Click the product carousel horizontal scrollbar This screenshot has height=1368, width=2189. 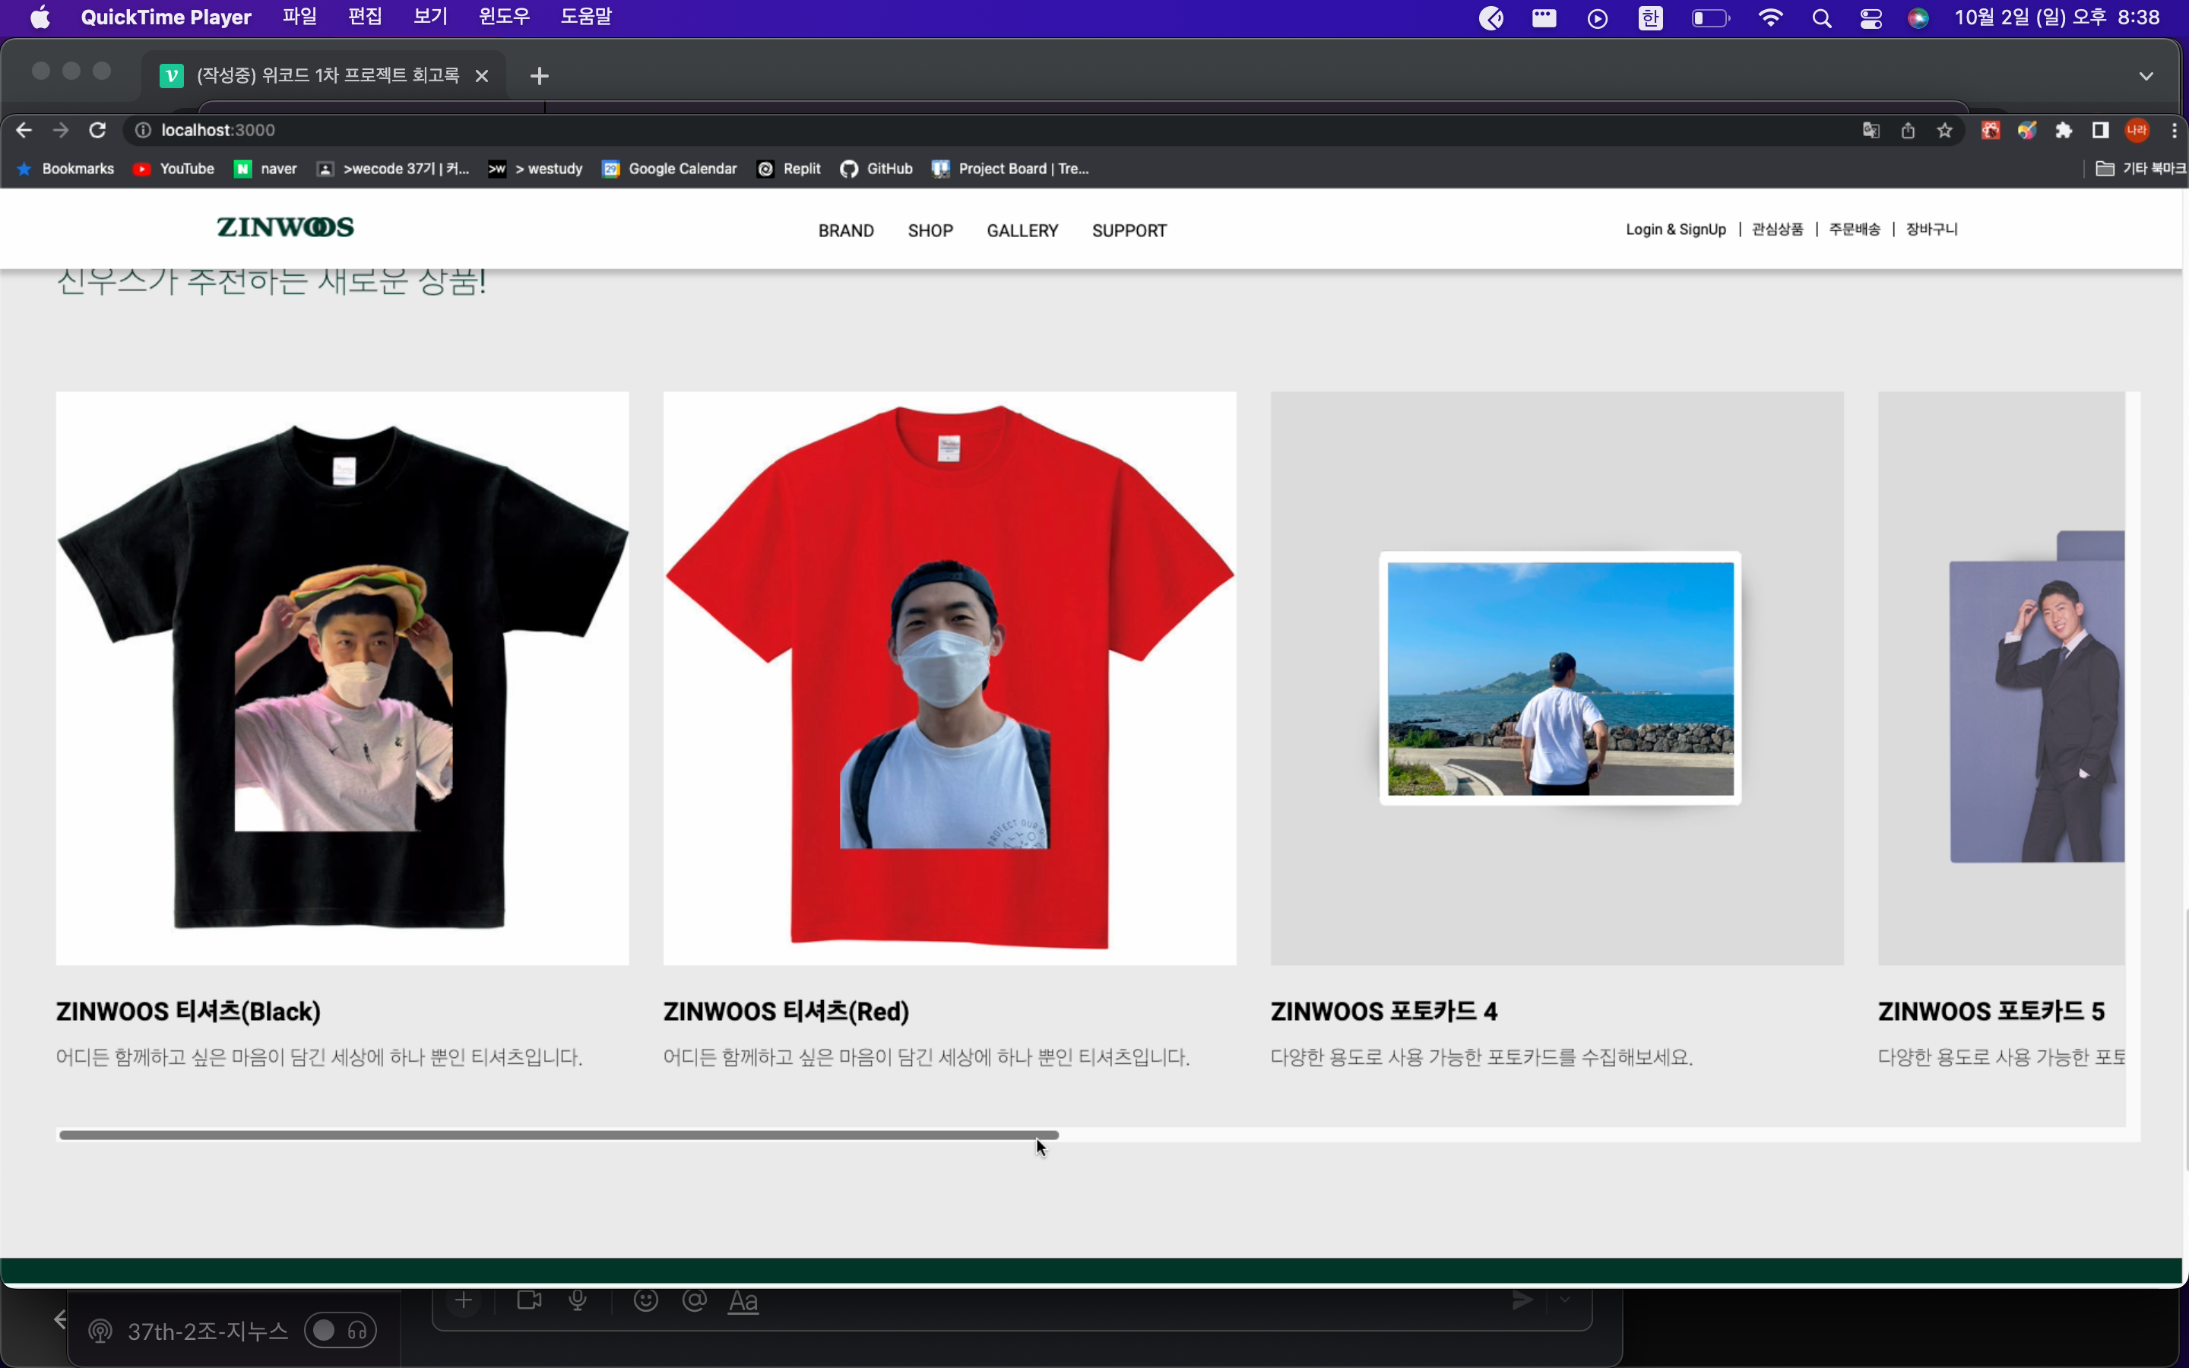(558, 1135)
